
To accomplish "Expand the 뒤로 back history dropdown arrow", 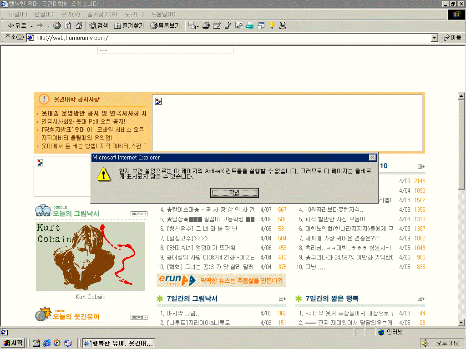I will pos(31,26).
